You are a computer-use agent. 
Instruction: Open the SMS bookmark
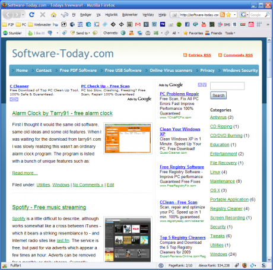pyautogui.click(x=224, y=24)
